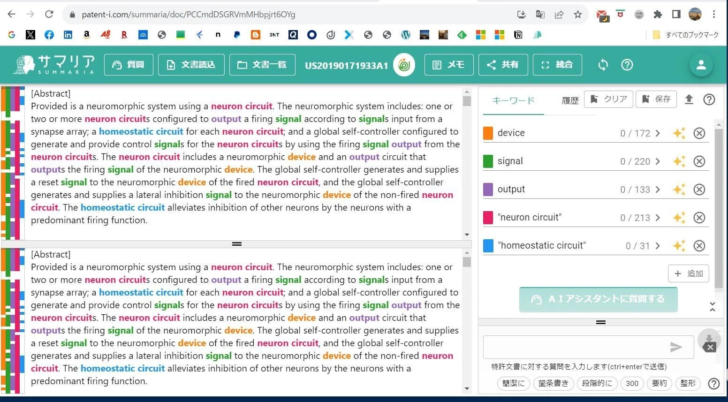Click AI sparkle icon for "neuron circuit"

click(x=679, y=218)
